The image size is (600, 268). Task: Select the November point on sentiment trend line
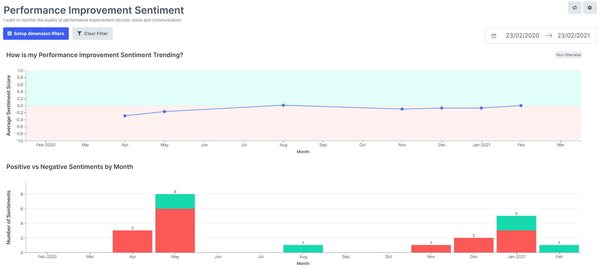pos(402,109)
